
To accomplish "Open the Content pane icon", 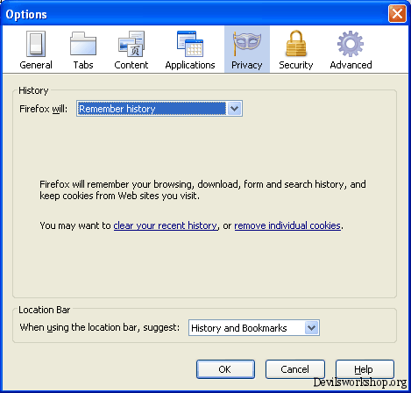I will [131, 44].
